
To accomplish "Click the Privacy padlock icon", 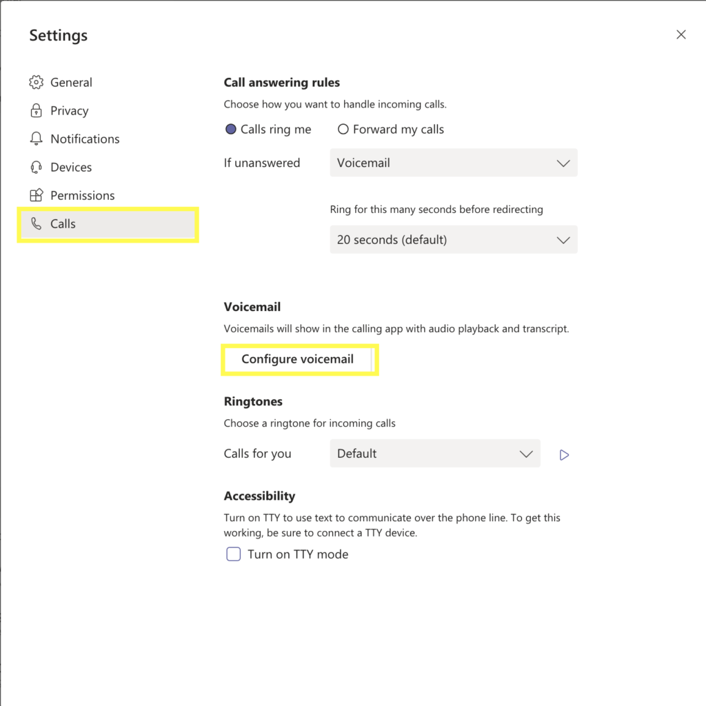I will pos(37,110).
